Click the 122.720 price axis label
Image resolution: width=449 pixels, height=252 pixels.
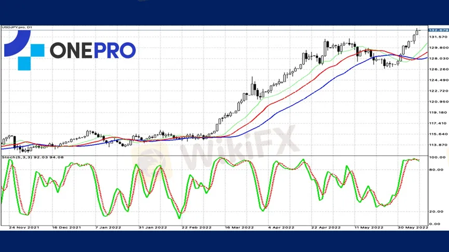click(x=439, y=91)
